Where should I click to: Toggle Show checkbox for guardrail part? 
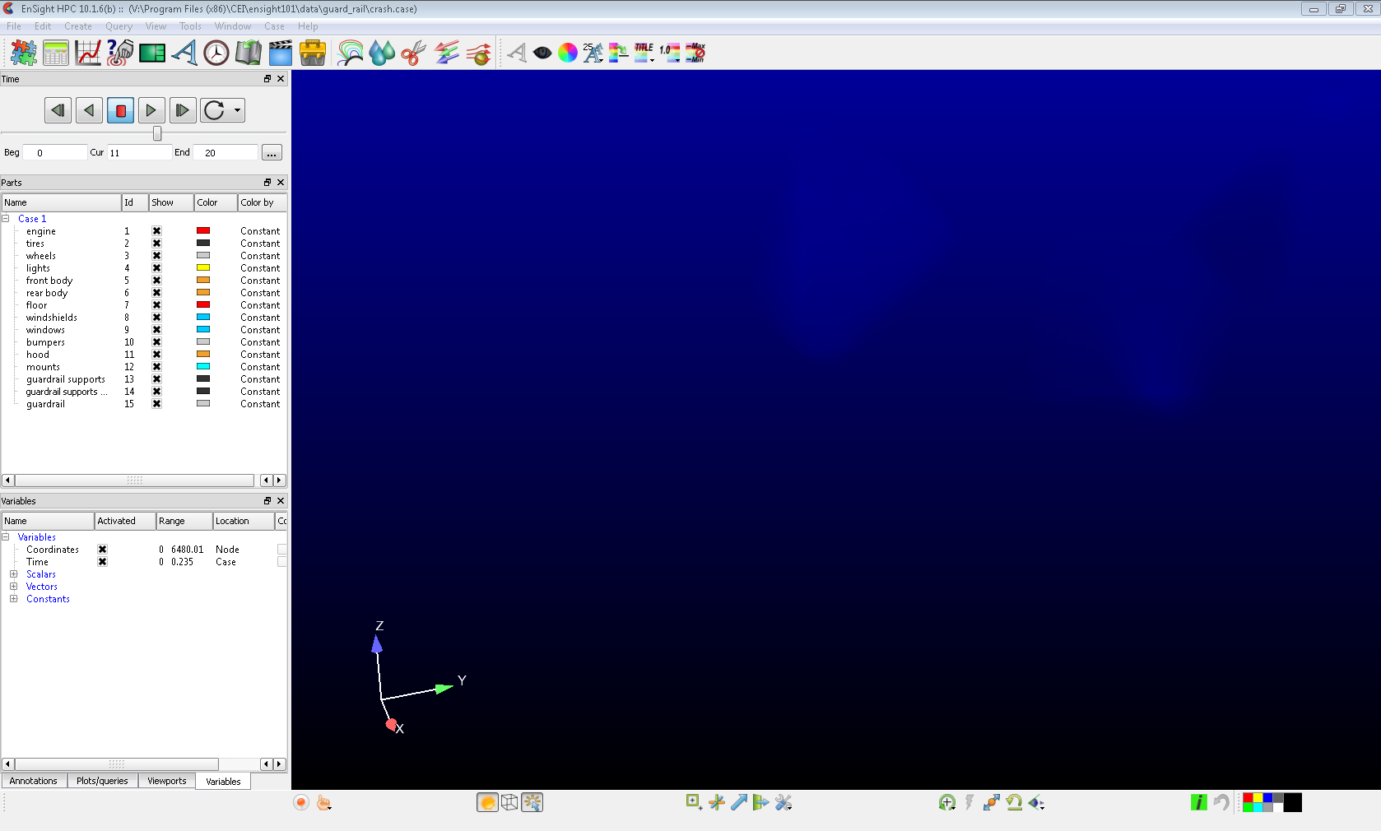click(156, 404)
